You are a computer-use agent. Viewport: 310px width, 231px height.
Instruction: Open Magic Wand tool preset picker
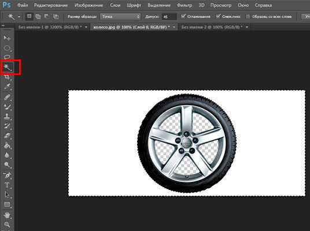pos(19,17)
